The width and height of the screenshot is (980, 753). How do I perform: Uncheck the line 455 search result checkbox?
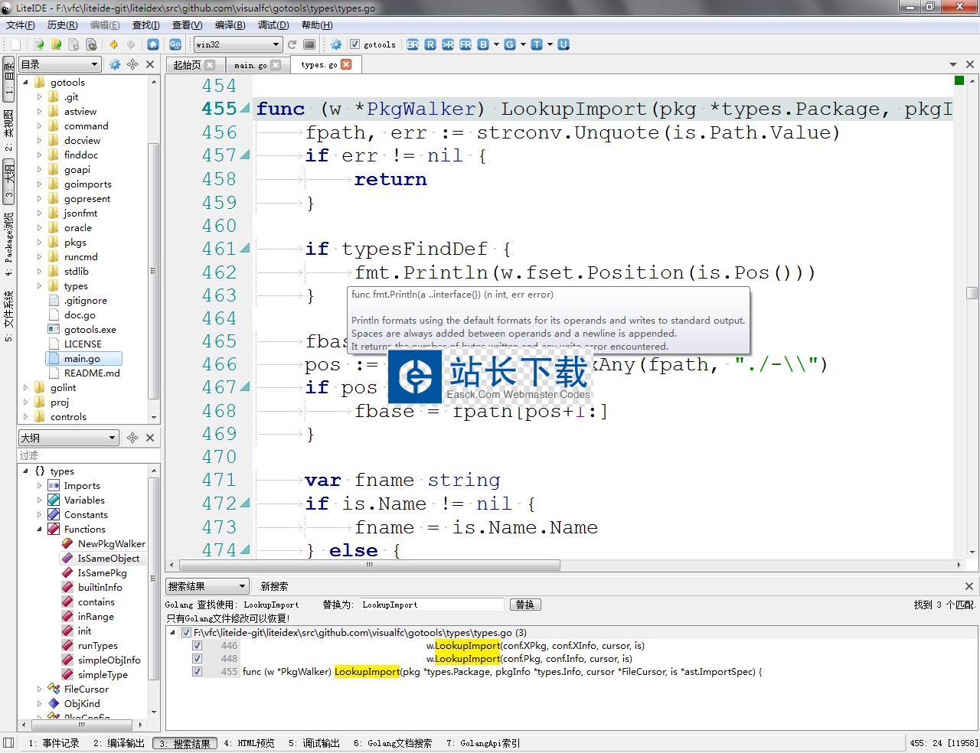[197, 672]
